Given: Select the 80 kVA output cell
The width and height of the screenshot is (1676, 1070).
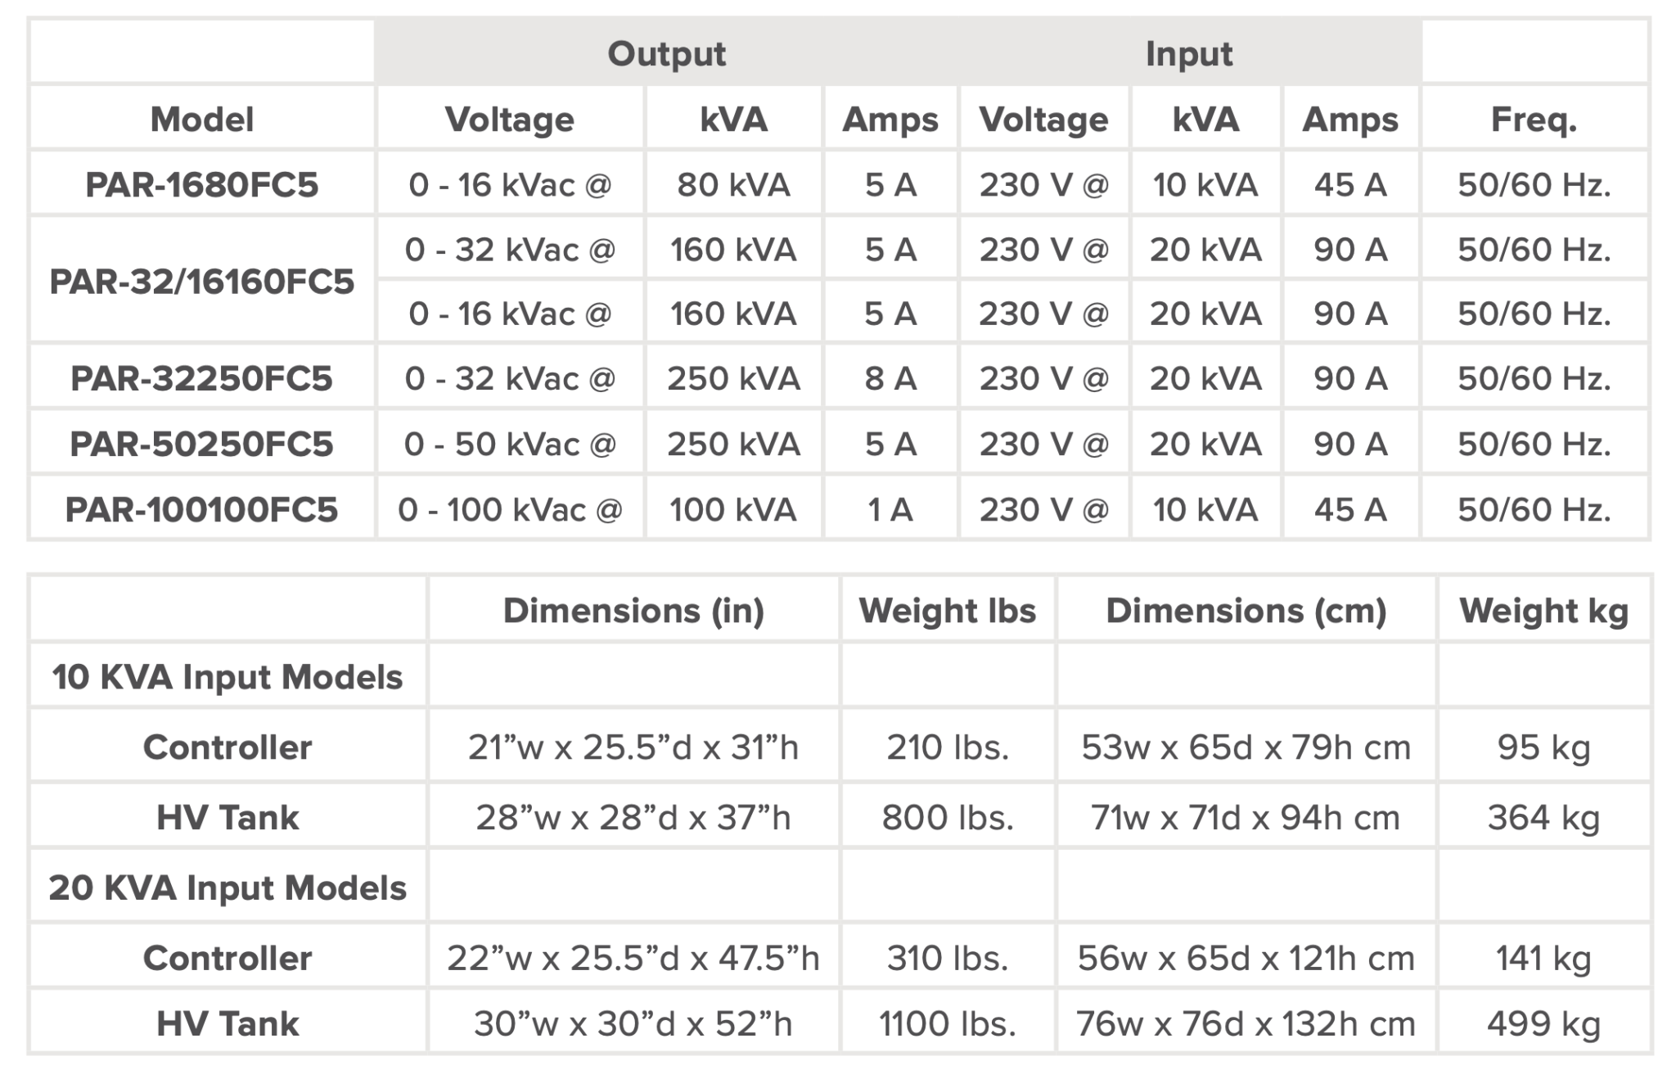Looking at the screenshot, I should (733, 184).
